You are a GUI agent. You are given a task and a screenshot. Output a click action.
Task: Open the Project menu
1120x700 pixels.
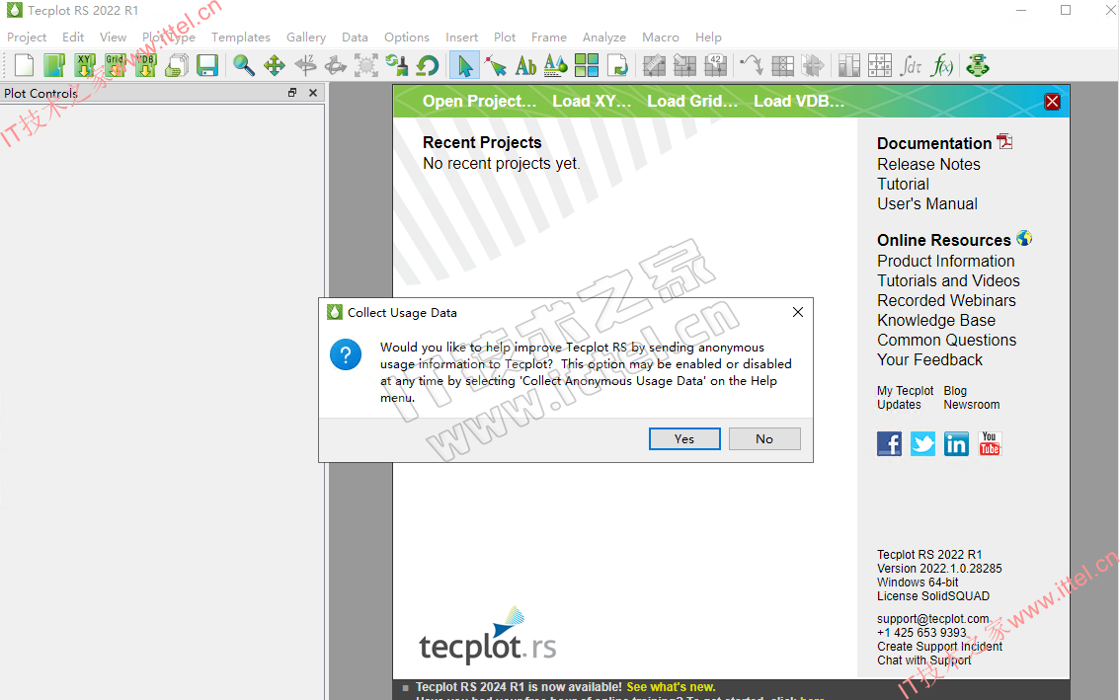[27, 38]
